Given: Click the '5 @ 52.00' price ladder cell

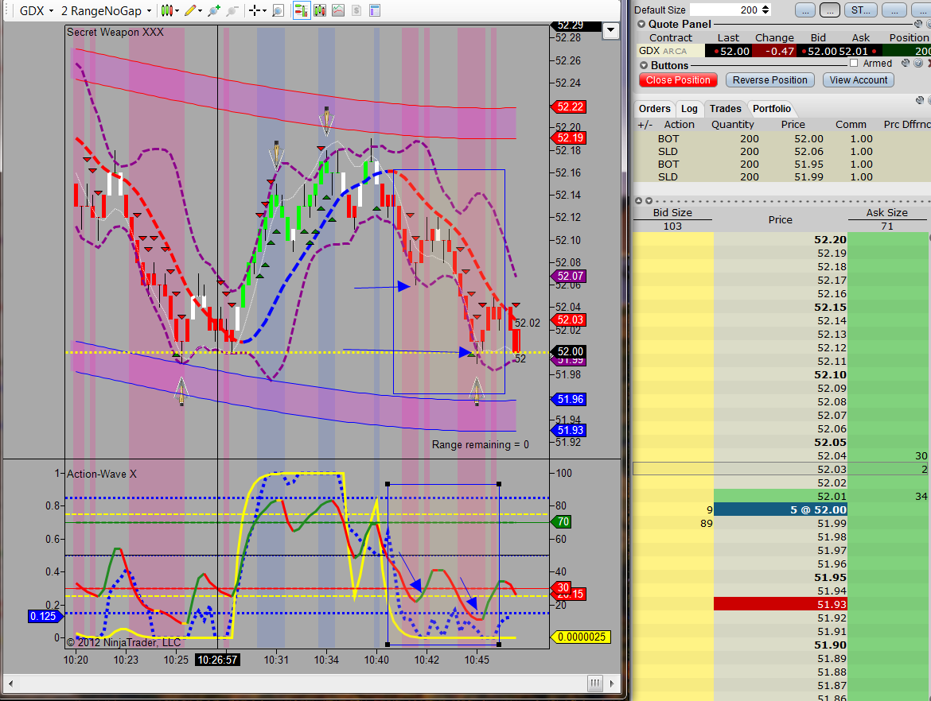Looking at the screenshot, I should pos(780,510).
